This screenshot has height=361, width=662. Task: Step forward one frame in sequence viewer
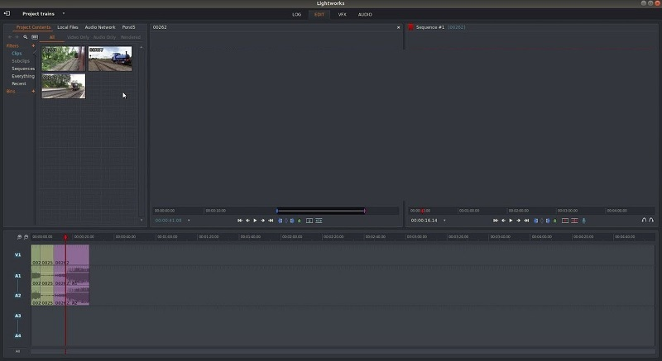(519, 221)
